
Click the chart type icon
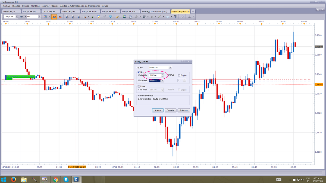pyautogui.click(x=45, y=17)
